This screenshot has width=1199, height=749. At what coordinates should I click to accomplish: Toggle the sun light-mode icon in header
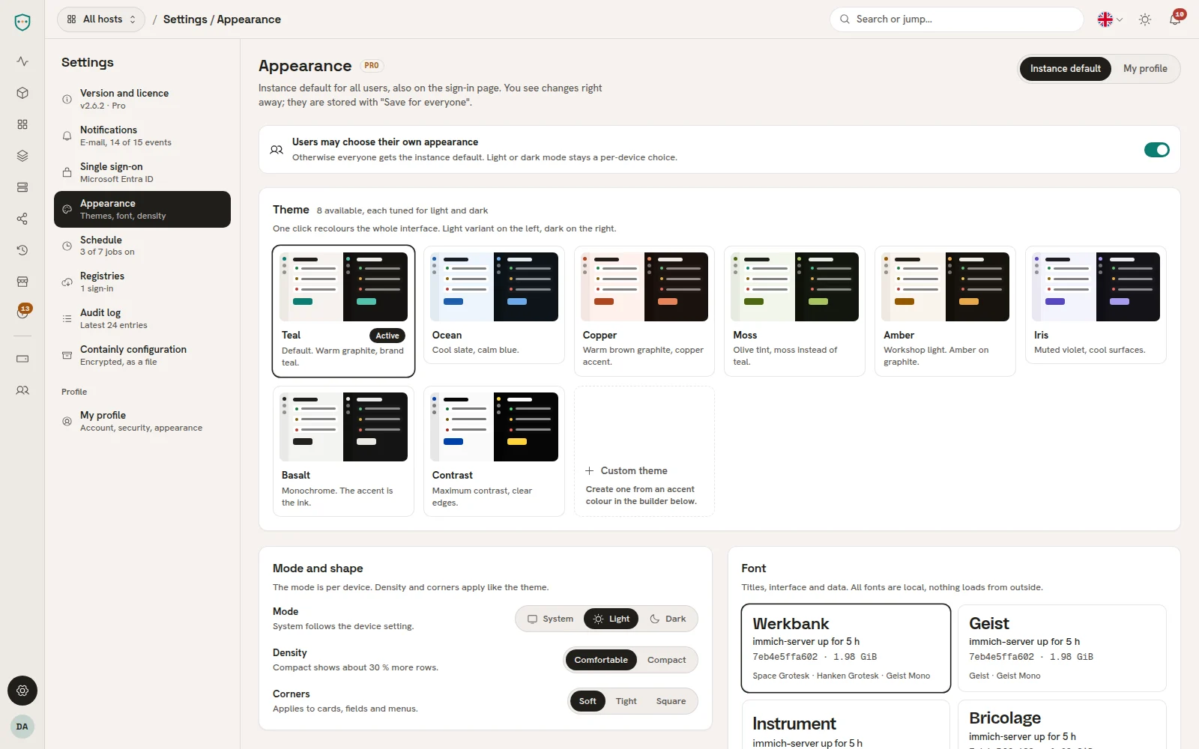coord(1145,19)
